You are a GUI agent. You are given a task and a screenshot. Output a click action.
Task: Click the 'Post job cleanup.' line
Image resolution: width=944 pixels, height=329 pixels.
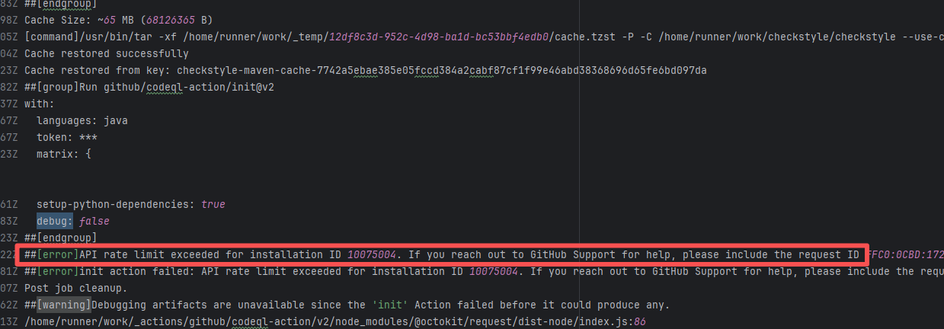click(76, 288)
